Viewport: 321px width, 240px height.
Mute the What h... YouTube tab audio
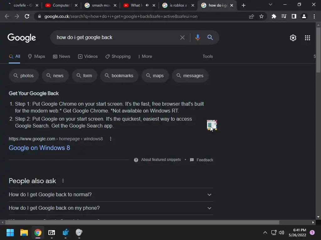click(x=147, y=5)
